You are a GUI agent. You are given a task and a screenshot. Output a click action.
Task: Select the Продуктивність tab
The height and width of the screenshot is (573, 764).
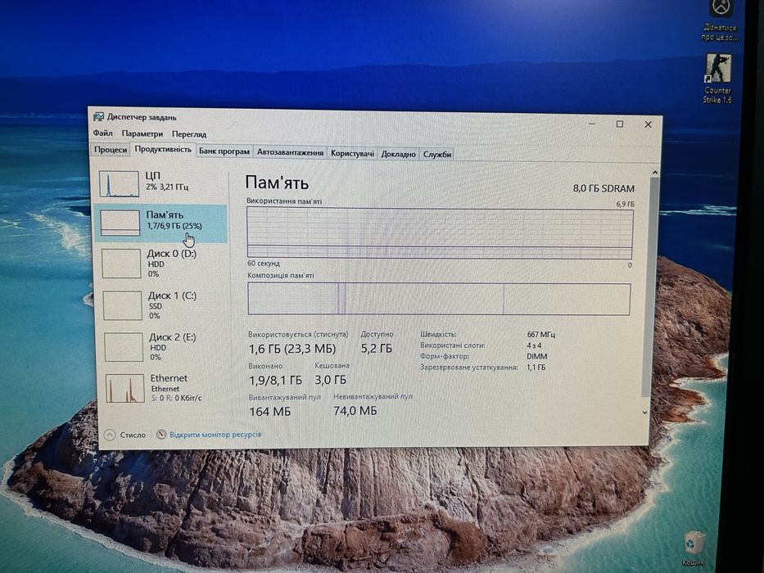tap(163, 149)
